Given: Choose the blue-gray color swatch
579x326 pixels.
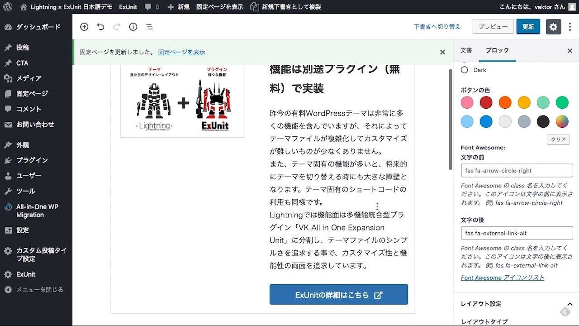Looking at the screenshot, I should tap(524, 121).
